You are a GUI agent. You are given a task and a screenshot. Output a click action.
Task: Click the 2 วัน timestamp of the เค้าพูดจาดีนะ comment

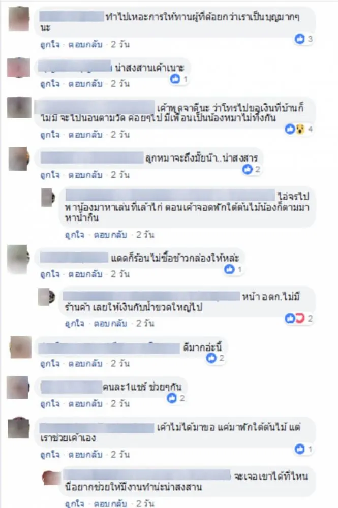tap(120, 135)
